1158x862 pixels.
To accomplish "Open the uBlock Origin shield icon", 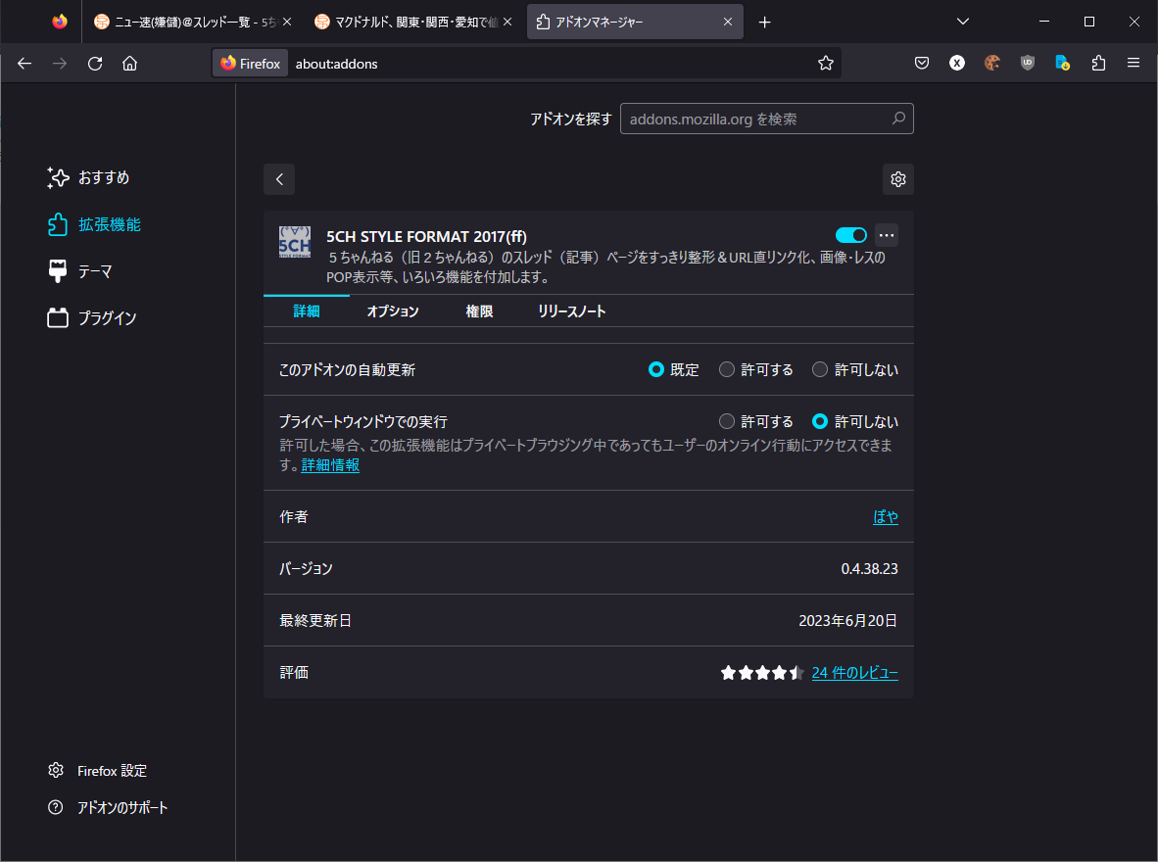I will (x=1028, y=64).
